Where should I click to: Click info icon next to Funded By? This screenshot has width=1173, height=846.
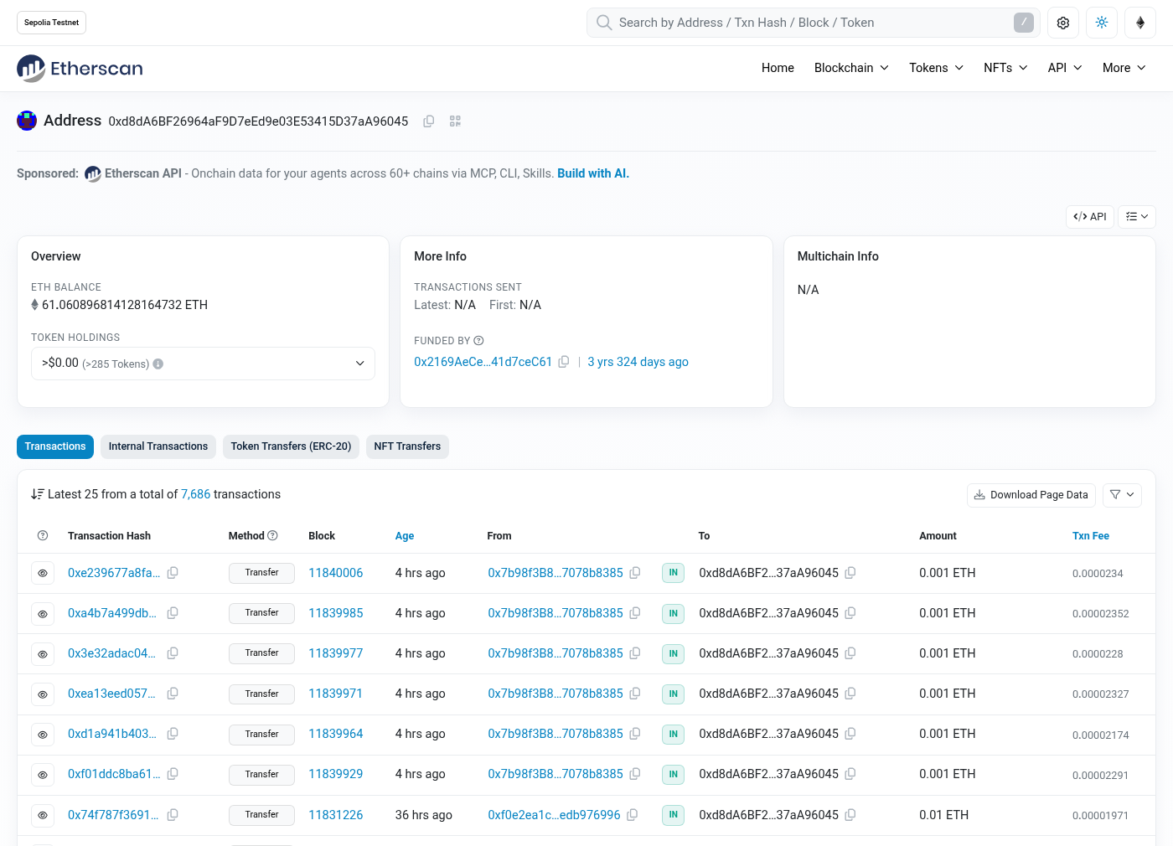coord(478,341)
